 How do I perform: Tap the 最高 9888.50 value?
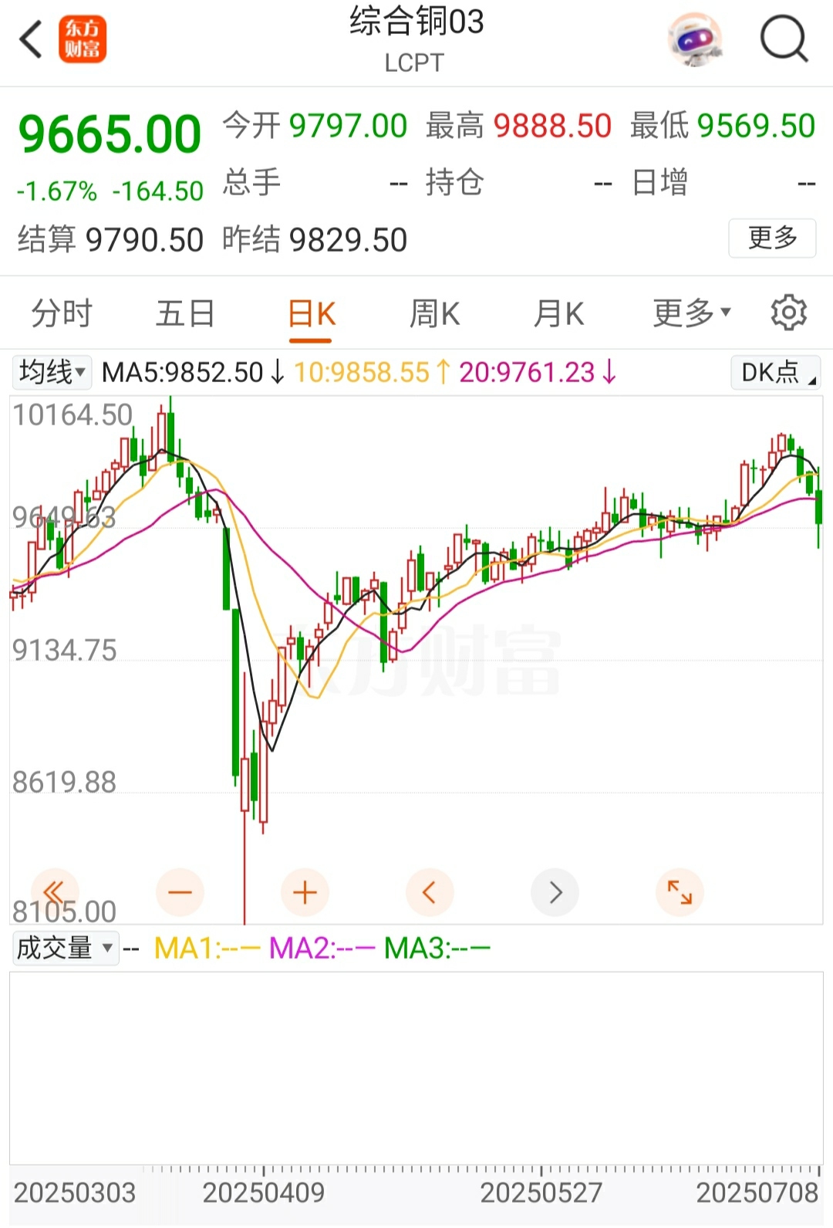point(552,126)
